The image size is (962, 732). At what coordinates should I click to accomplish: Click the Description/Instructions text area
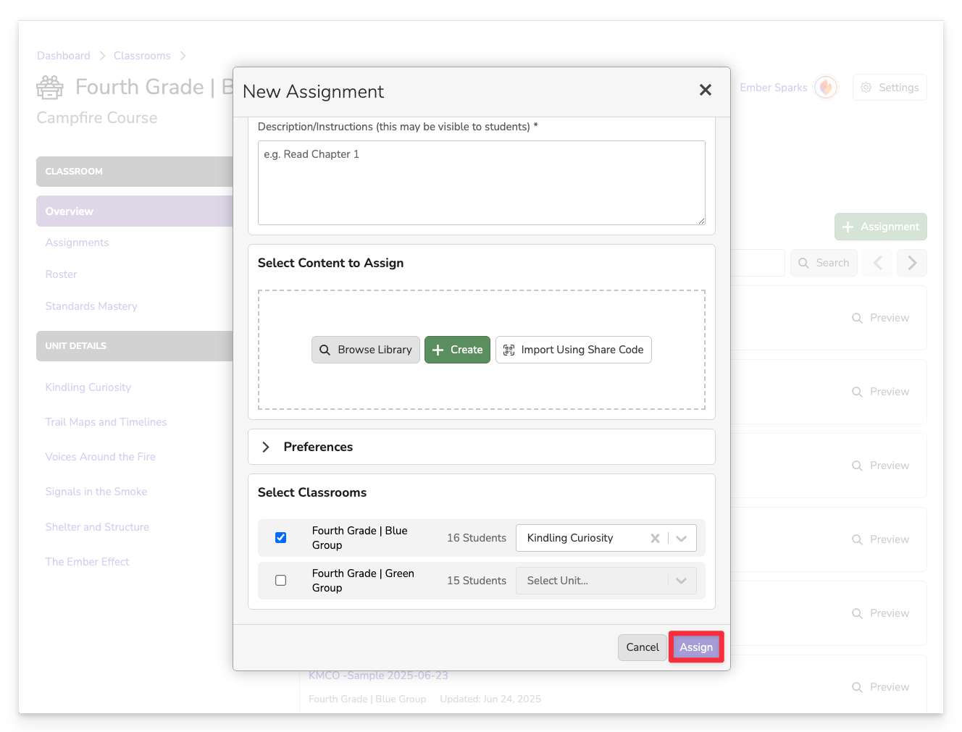[481, 182]
